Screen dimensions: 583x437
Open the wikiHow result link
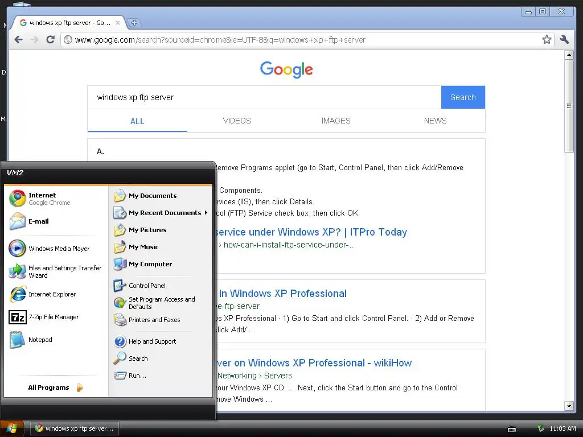pos(314,363)
